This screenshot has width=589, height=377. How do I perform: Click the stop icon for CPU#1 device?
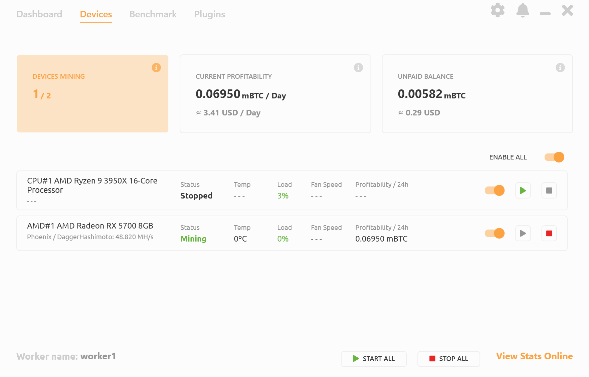click(549, 190)
